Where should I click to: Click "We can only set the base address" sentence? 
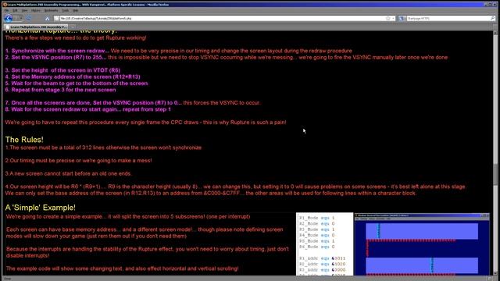coord(211,194)
